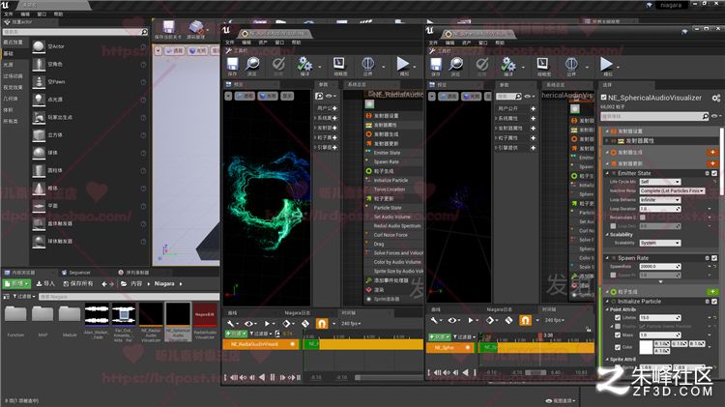Add module to emitter update group
The height and width of the screenshot is (407, 725).
pos(712,163)
